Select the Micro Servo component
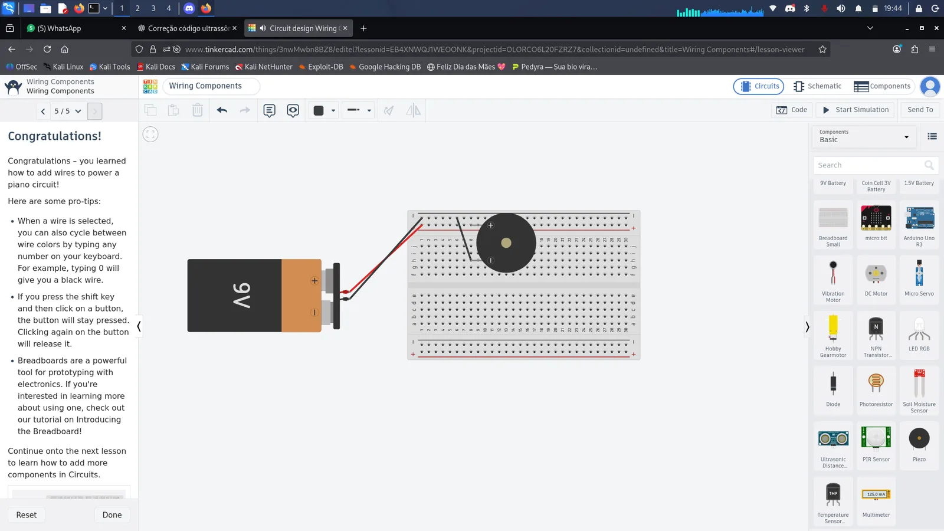The image size is (944, 531). click(919, 280)
